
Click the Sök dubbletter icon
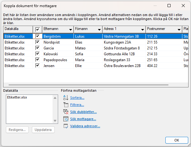point(65,112)
